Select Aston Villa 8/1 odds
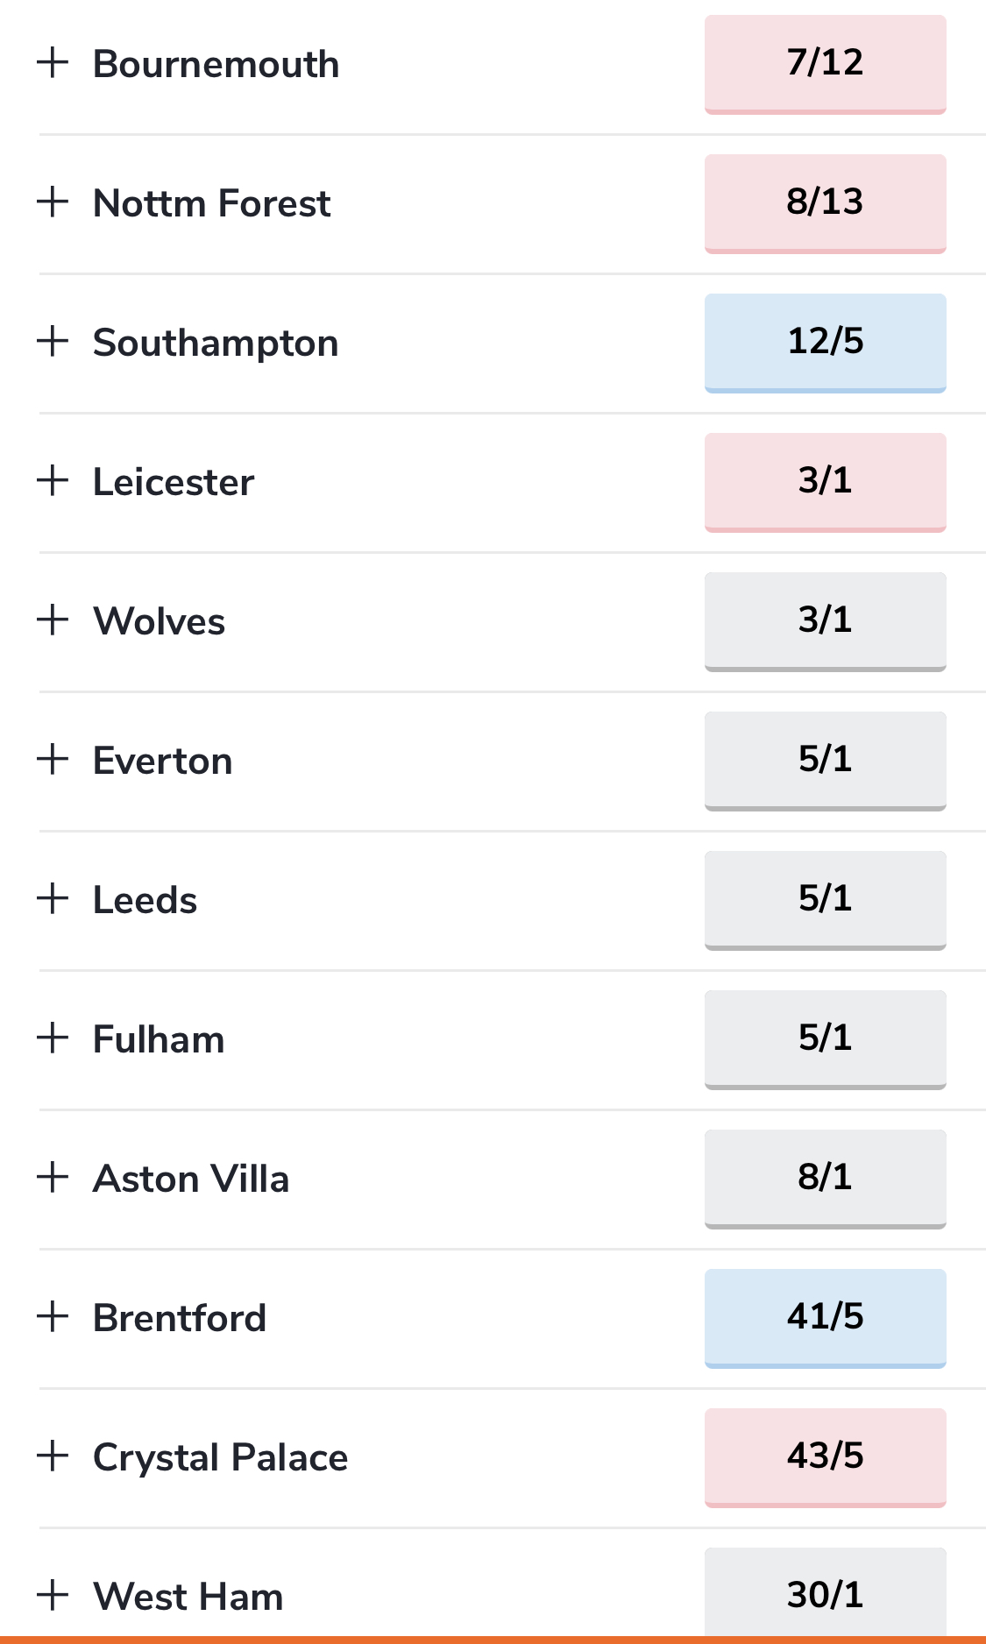986x1644 pixels. 826,1180
